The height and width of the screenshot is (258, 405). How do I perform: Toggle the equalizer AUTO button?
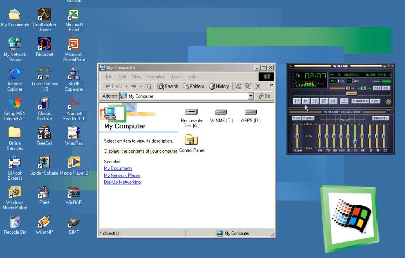[x=308, y=118]
